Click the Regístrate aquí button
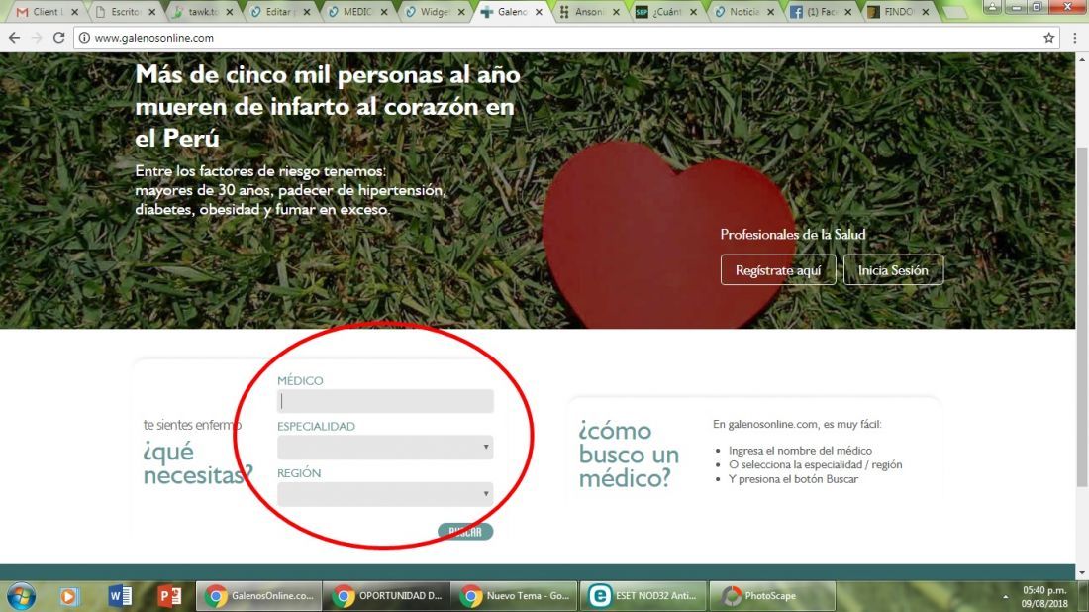 778,270
